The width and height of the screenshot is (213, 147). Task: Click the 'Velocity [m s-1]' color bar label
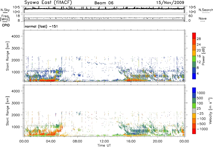(210, 111)
